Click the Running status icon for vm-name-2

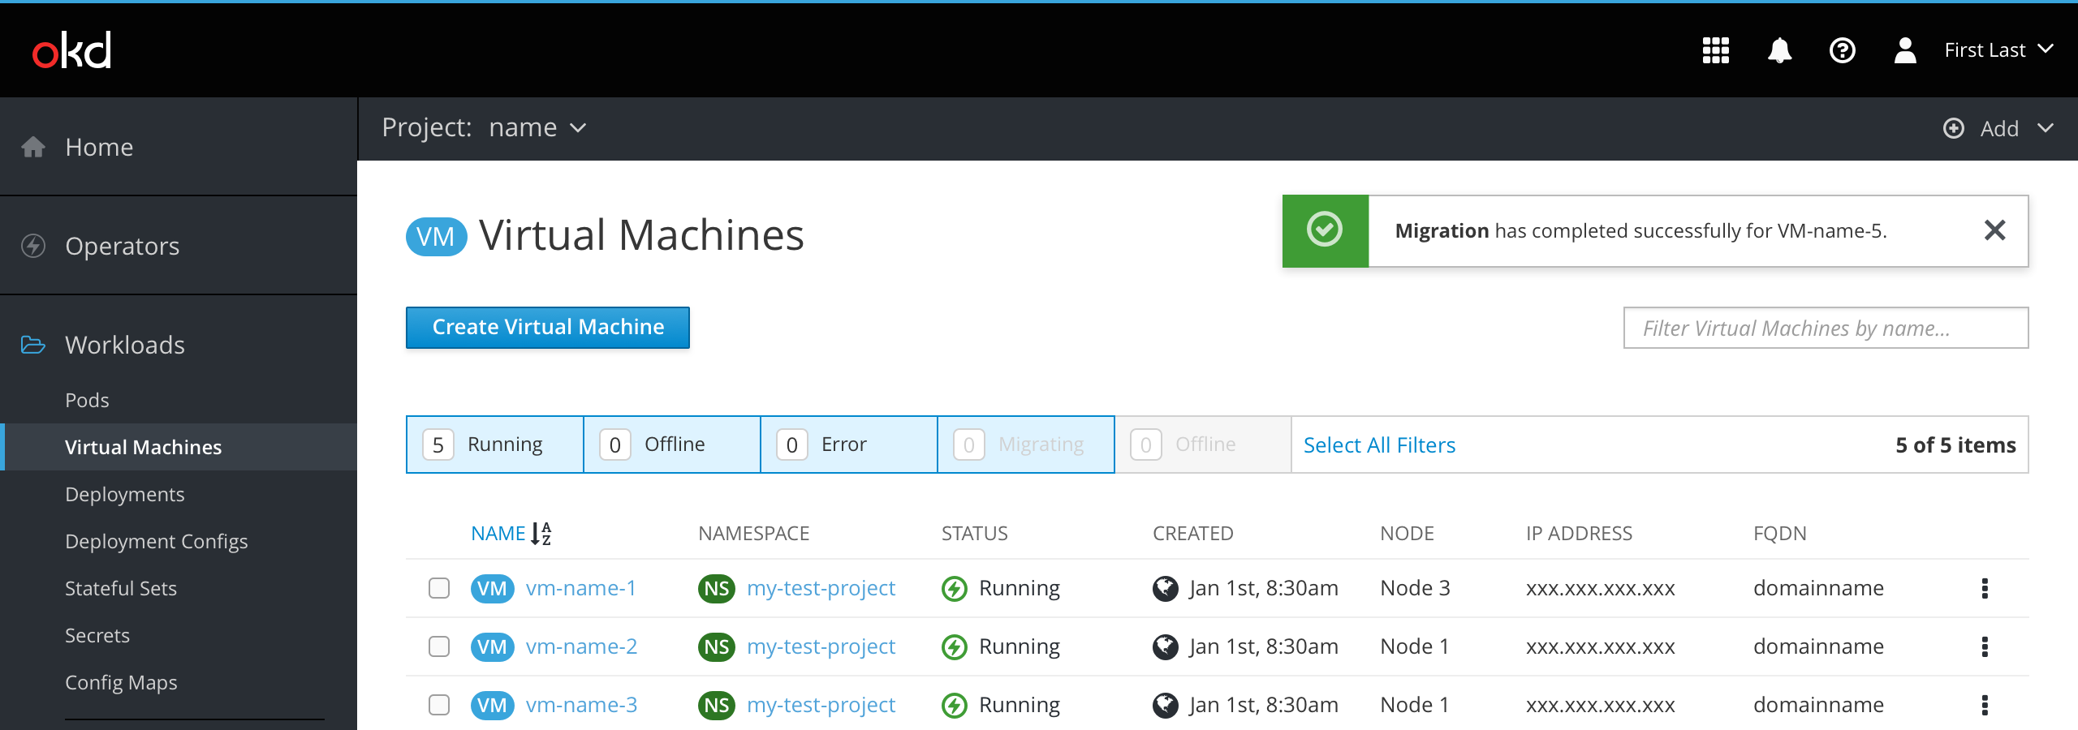pos(955,646)
